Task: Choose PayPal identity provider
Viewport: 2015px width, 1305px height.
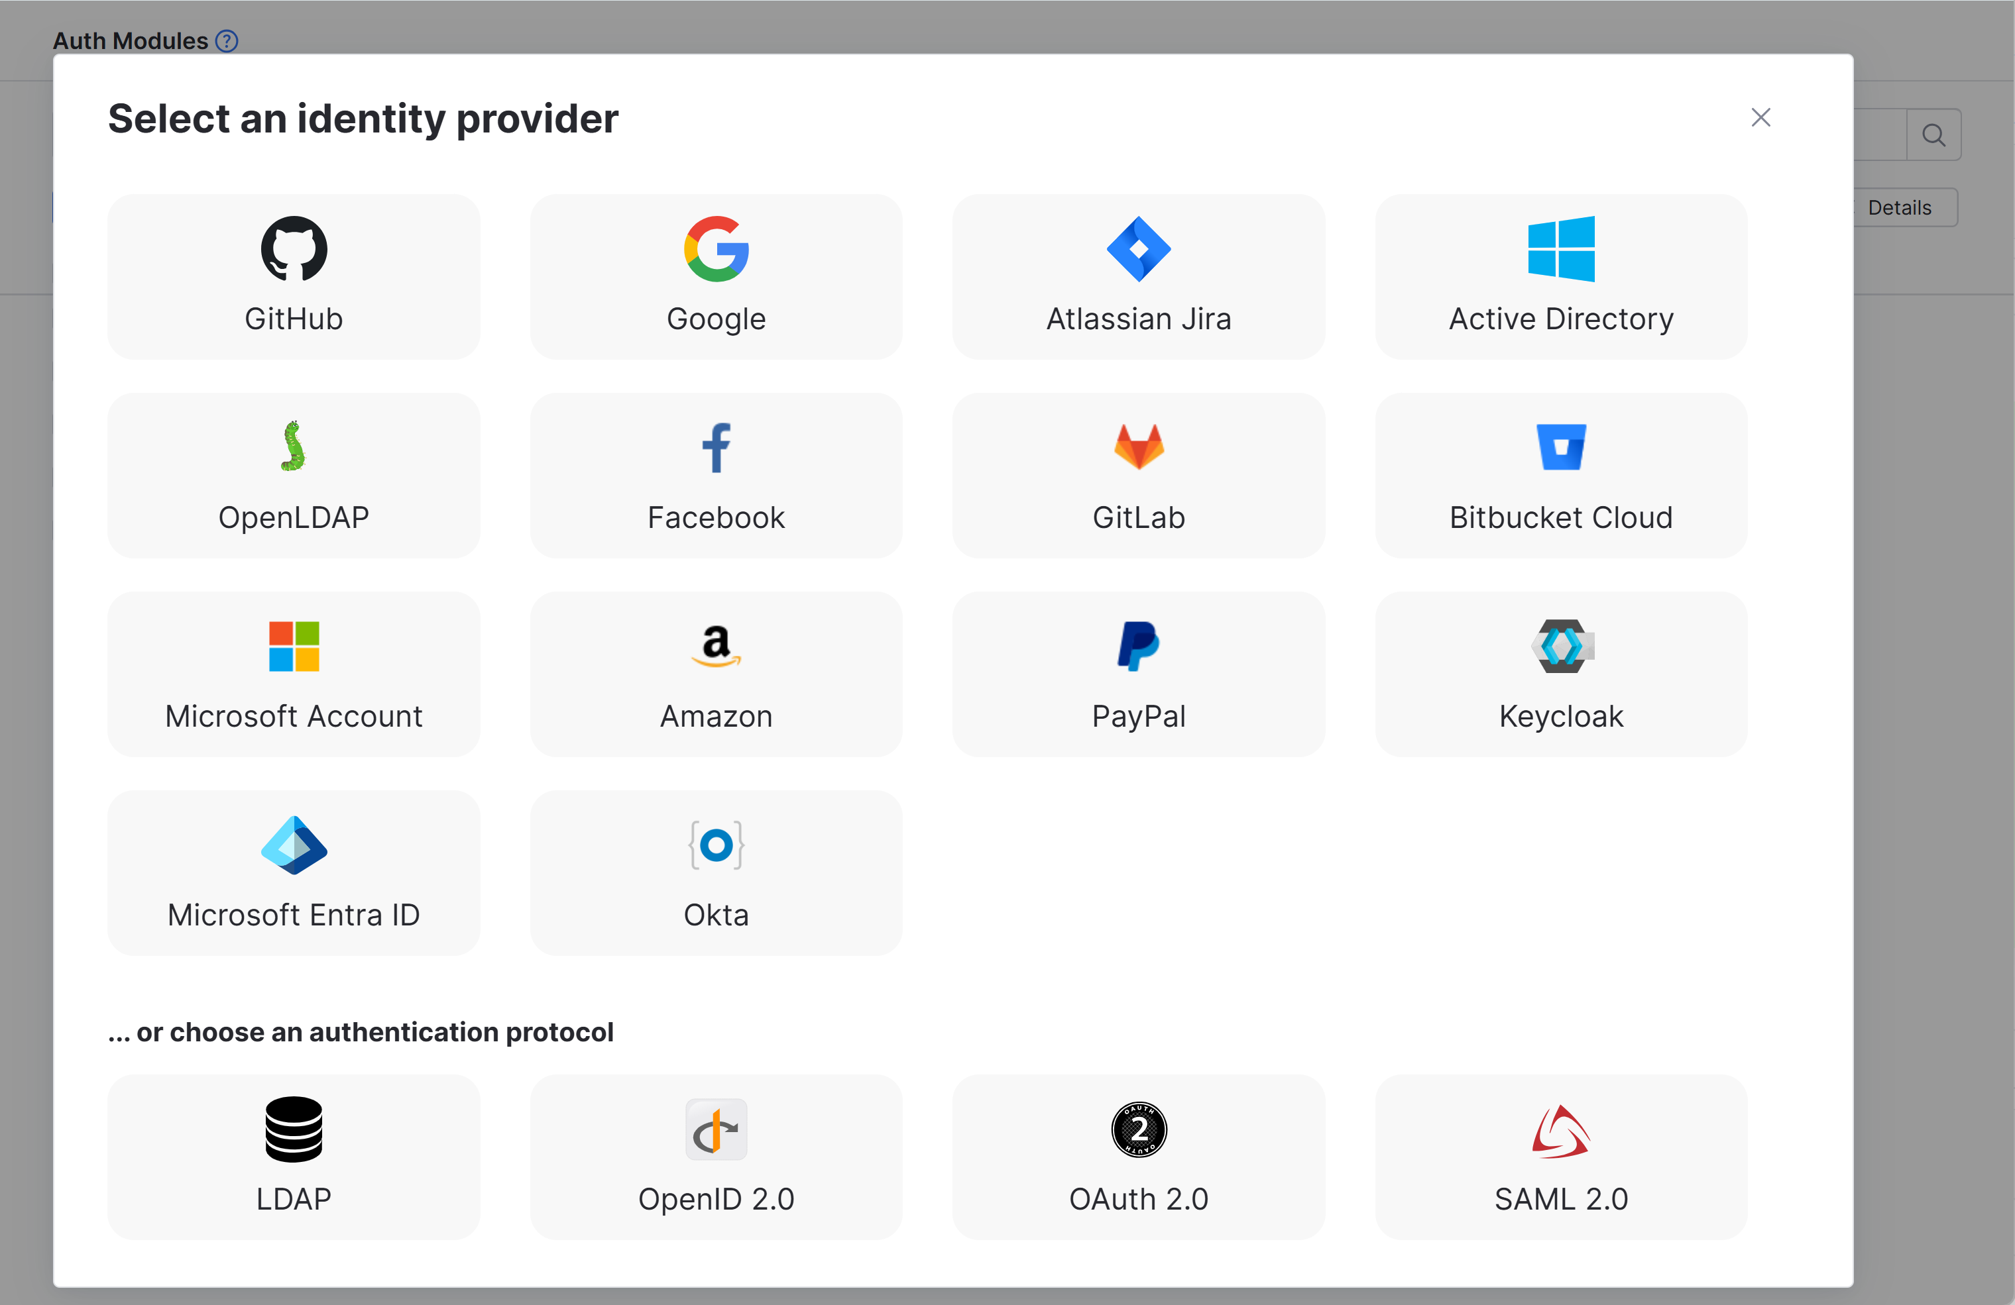Action: pyautogui.click(x=1138, y=674)
